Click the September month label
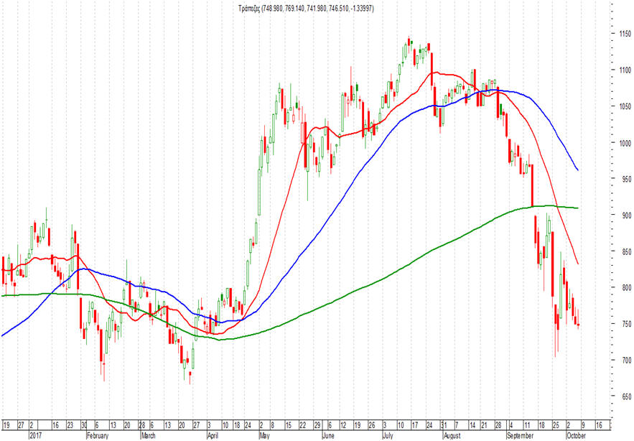This screenshot has width=634, height=441. pos(520,436)
